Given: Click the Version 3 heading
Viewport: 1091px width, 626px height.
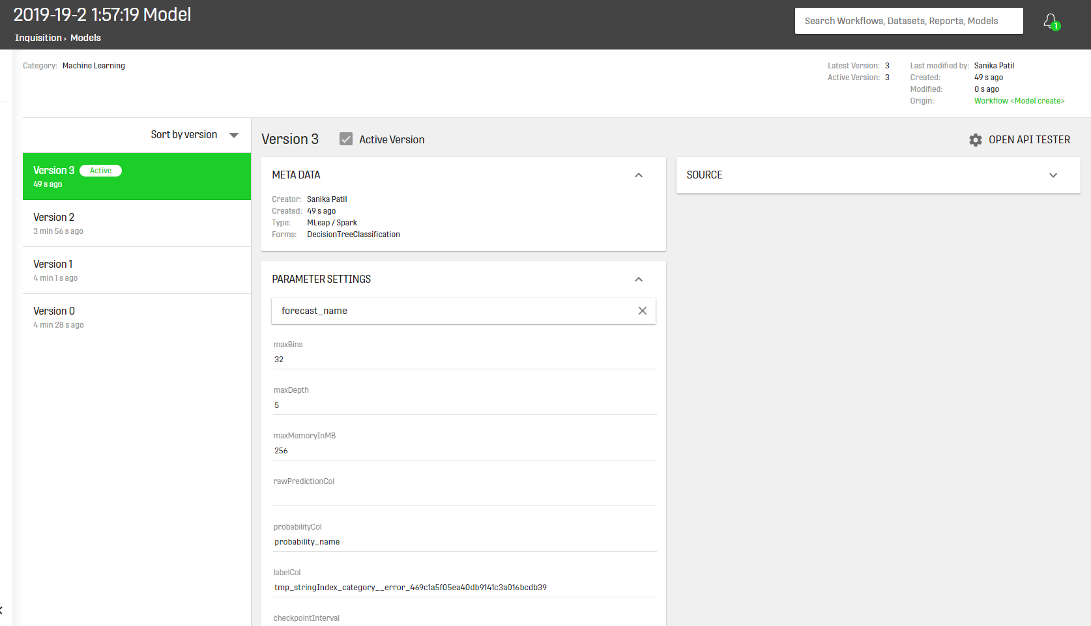Looking at the screenshot, I should point(290,139).
